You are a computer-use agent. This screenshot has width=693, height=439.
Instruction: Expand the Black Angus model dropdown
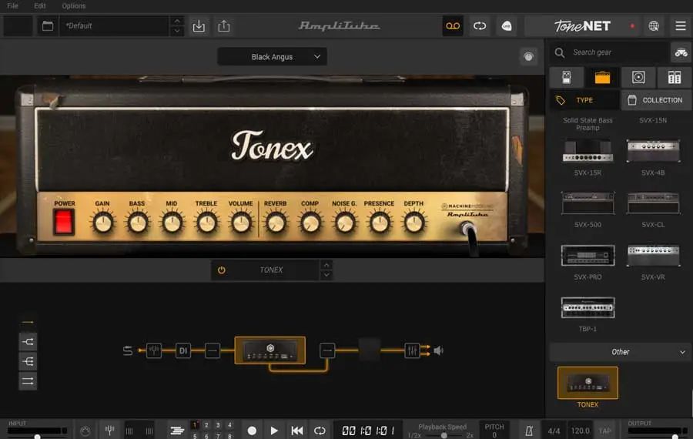click(273, 56)
